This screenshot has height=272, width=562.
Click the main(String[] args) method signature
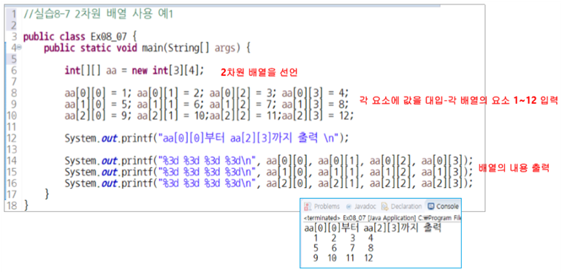point(191,48)
